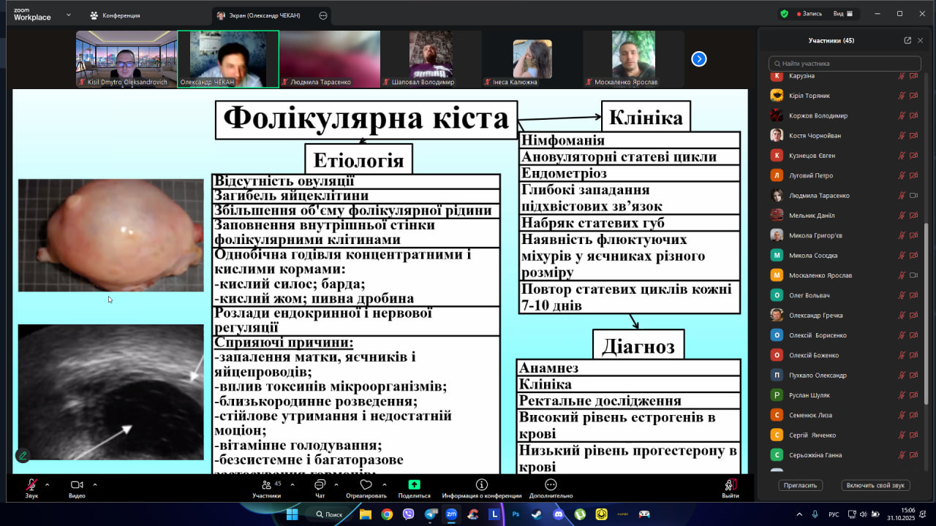
Task: Click the Пригласить invite button
Action: 801,485
